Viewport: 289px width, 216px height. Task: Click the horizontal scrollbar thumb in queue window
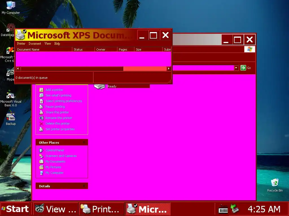(x=72, y=69)
